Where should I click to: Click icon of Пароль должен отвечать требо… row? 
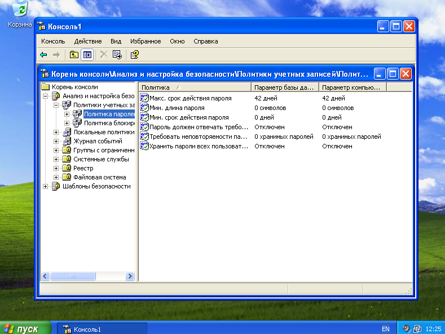tap(144, 127)
